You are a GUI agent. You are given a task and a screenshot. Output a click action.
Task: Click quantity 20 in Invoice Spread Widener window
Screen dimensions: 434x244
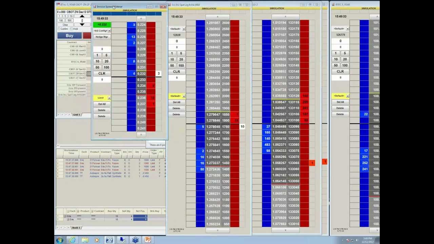coord(106,61)
